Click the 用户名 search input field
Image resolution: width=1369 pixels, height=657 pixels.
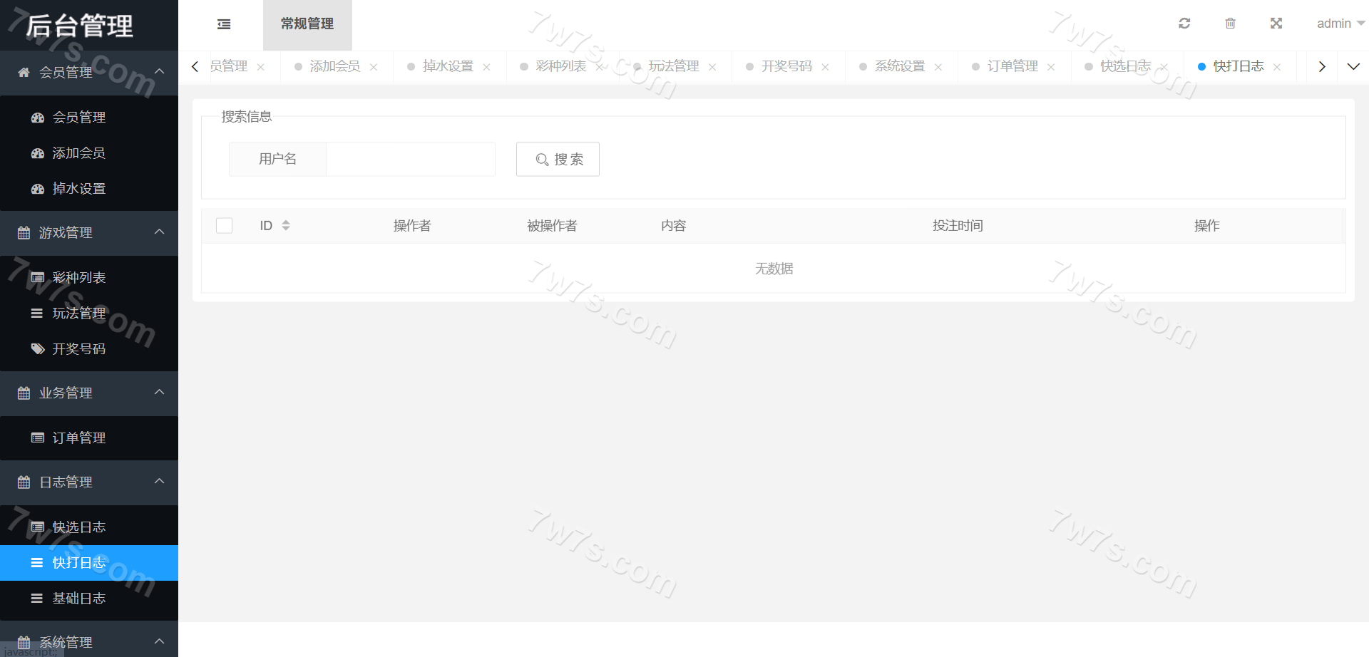[x=410, y=160]
